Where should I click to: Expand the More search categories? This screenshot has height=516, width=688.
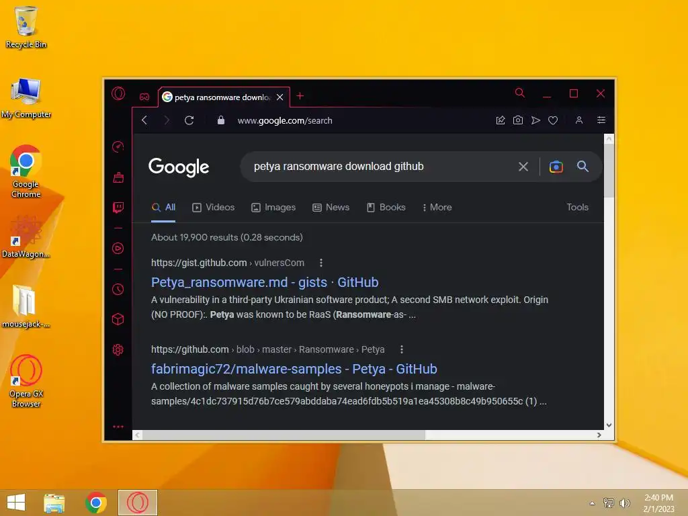tap(437, 208)
